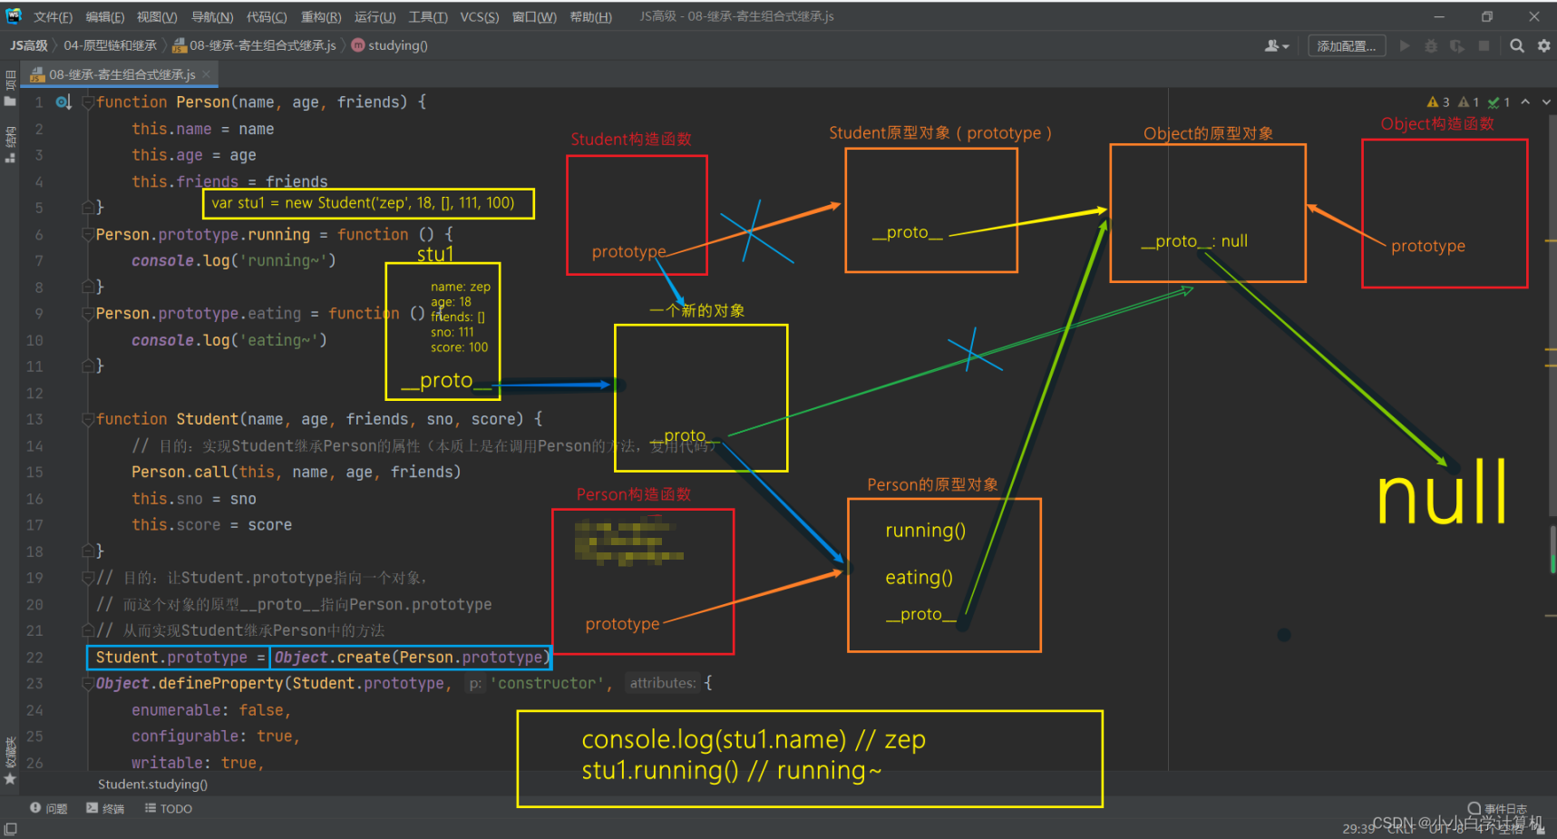Go to previous highlighted error arrow
The image size is (1557, 839).
point(1525,102)
